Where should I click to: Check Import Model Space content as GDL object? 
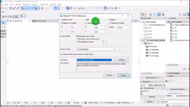[x=61, y=54]
